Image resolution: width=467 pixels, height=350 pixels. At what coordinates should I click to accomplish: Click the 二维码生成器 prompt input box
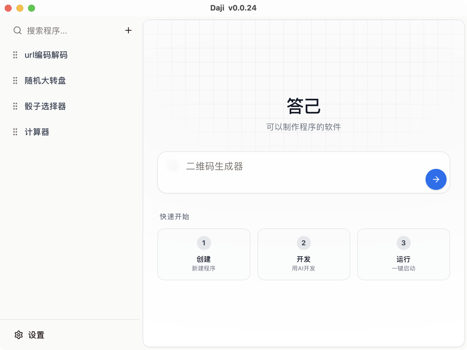(x=304, y=172)
